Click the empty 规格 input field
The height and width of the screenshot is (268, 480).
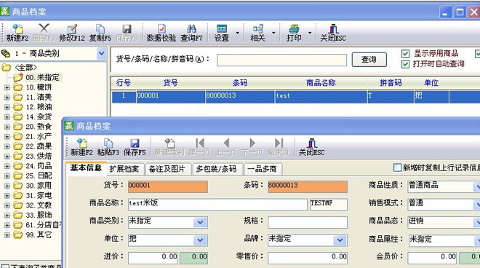[x=308, y=222]
